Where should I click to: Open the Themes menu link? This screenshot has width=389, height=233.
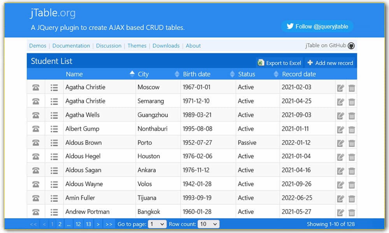137,46
